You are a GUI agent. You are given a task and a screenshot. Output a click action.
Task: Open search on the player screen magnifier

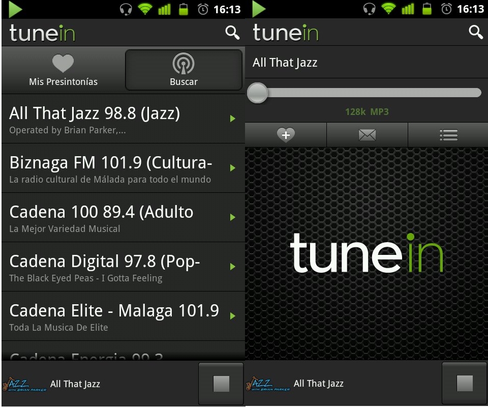pos(476,32)
